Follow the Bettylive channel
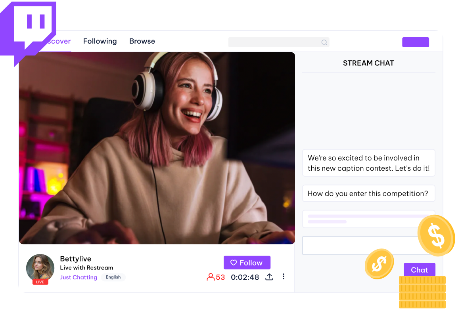 pyautogui.click(x=247, y=263)
